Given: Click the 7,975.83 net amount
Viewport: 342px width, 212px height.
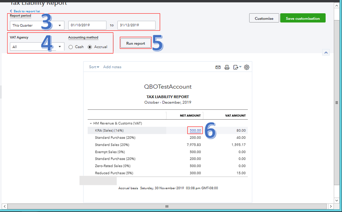Looking at the screenshot, I should pyautogui.click(x=194, y=145).
